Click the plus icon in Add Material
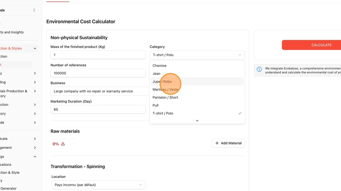341x191 pixels. 217,143
